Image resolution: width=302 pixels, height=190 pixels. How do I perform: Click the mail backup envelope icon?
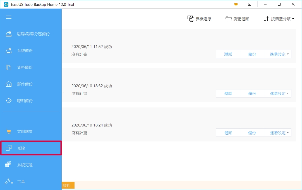(x=9, y=84)
